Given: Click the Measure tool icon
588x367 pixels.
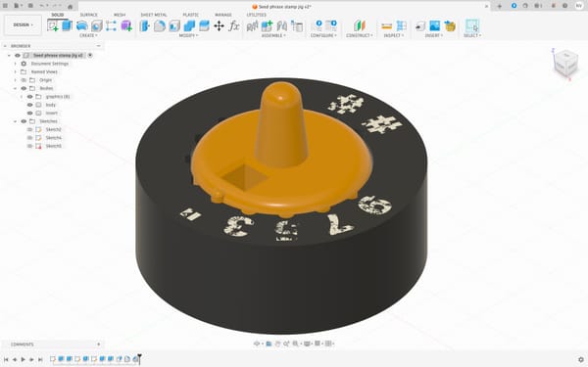Looking at the screenshot, I should [x=387, y=25].
